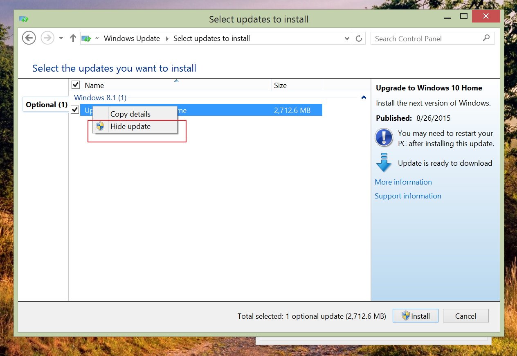517x356 pixels.
Task: Click the search magnifier icon
Action: (x=486, y=38)
